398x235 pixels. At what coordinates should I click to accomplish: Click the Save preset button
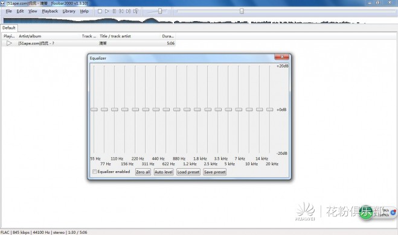click(x=215, y=172)
